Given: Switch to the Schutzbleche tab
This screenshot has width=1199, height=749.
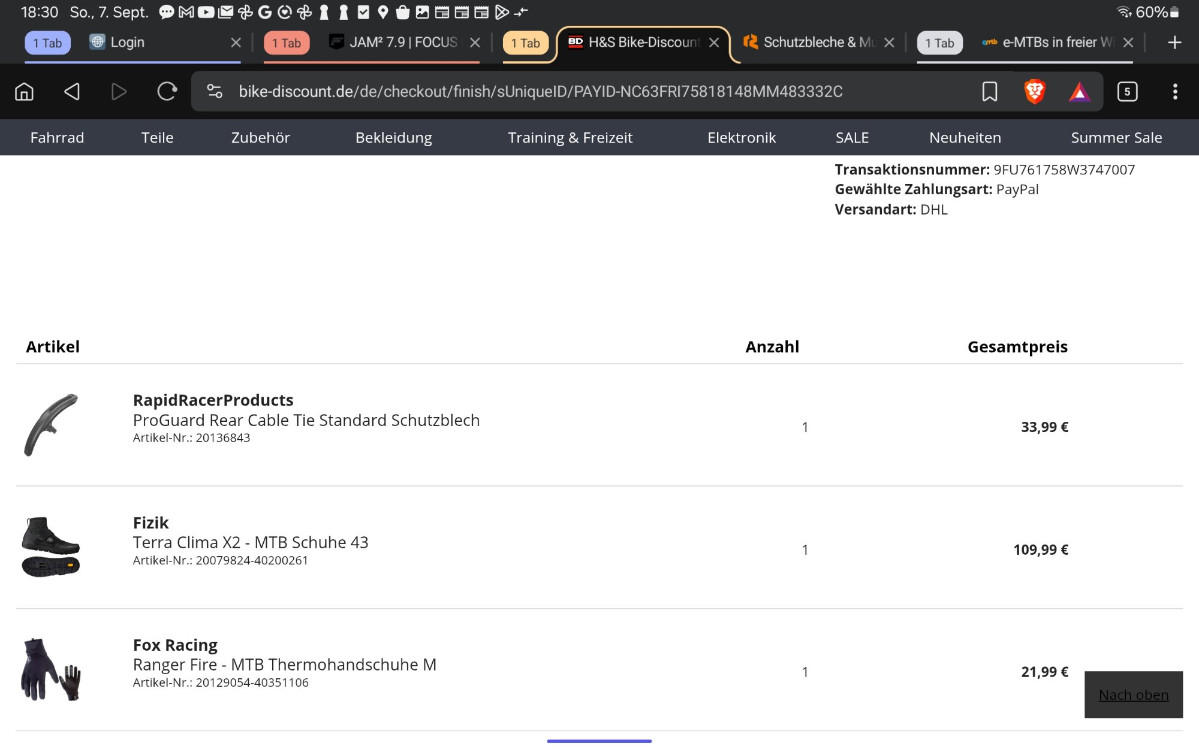Looking at the screenshot, I should 818,43.
